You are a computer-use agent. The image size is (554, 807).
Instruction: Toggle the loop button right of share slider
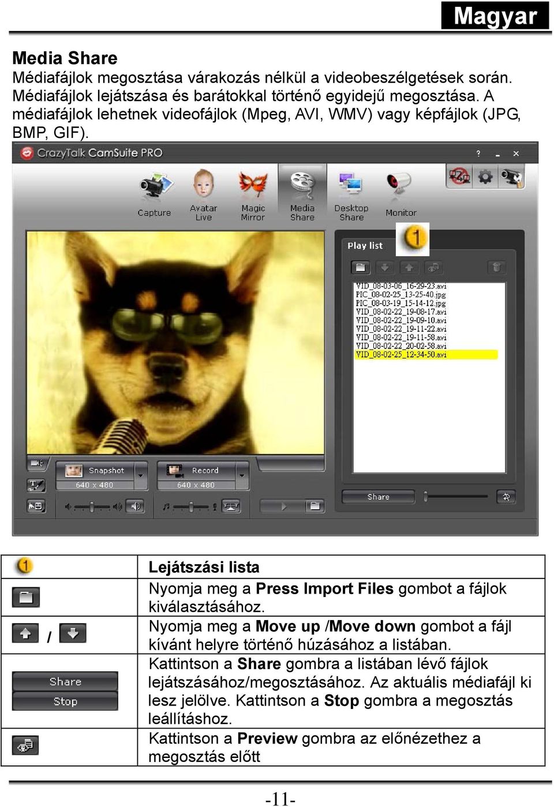pos(506,497)
